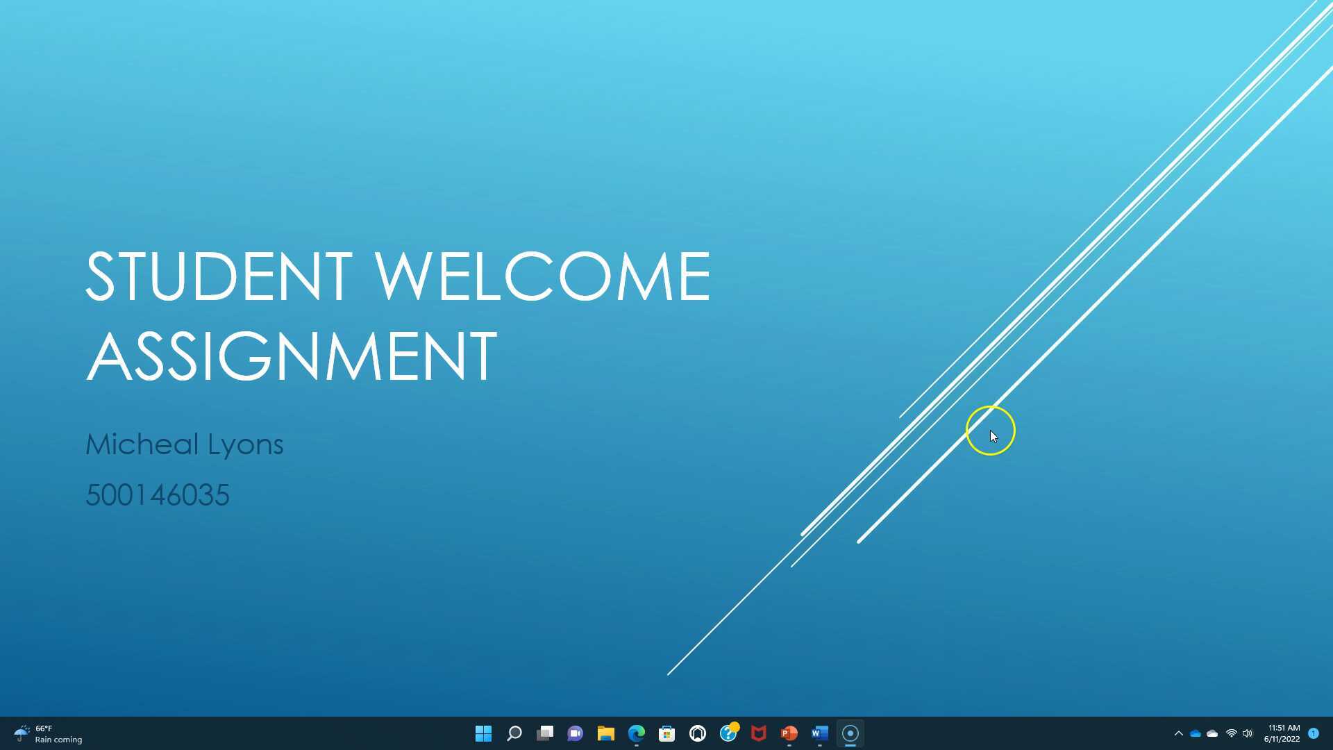1333x750 pixels.
Task: Open Windows Search
Action: 514,733
